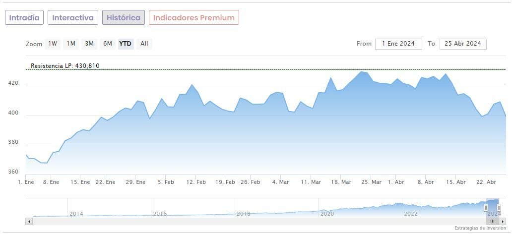Set zoom range to 3M
This screenshot has height=236, width=513.
pyautogui.click(x=89, y=44)
